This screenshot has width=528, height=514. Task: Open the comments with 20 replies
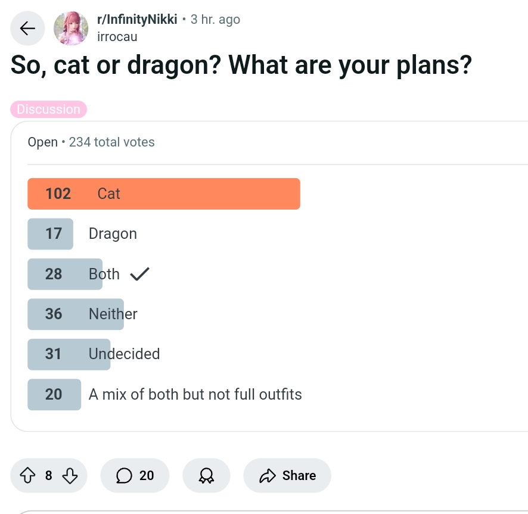tap(135, 475)
